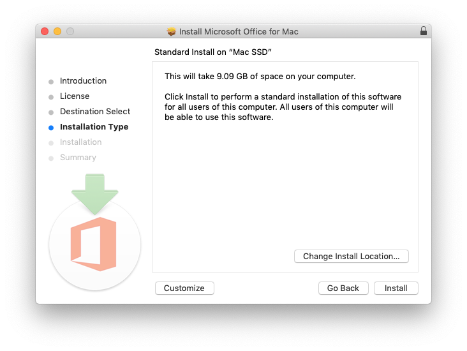
Task: Select the dimmed Installation step
Action: coord(81,142)
